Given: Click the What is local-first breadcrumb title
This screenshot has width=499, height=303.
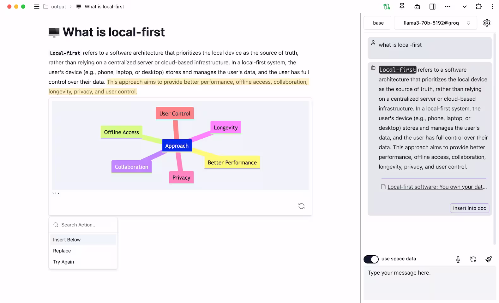Looking at the screenshot, I should point(104,7).
